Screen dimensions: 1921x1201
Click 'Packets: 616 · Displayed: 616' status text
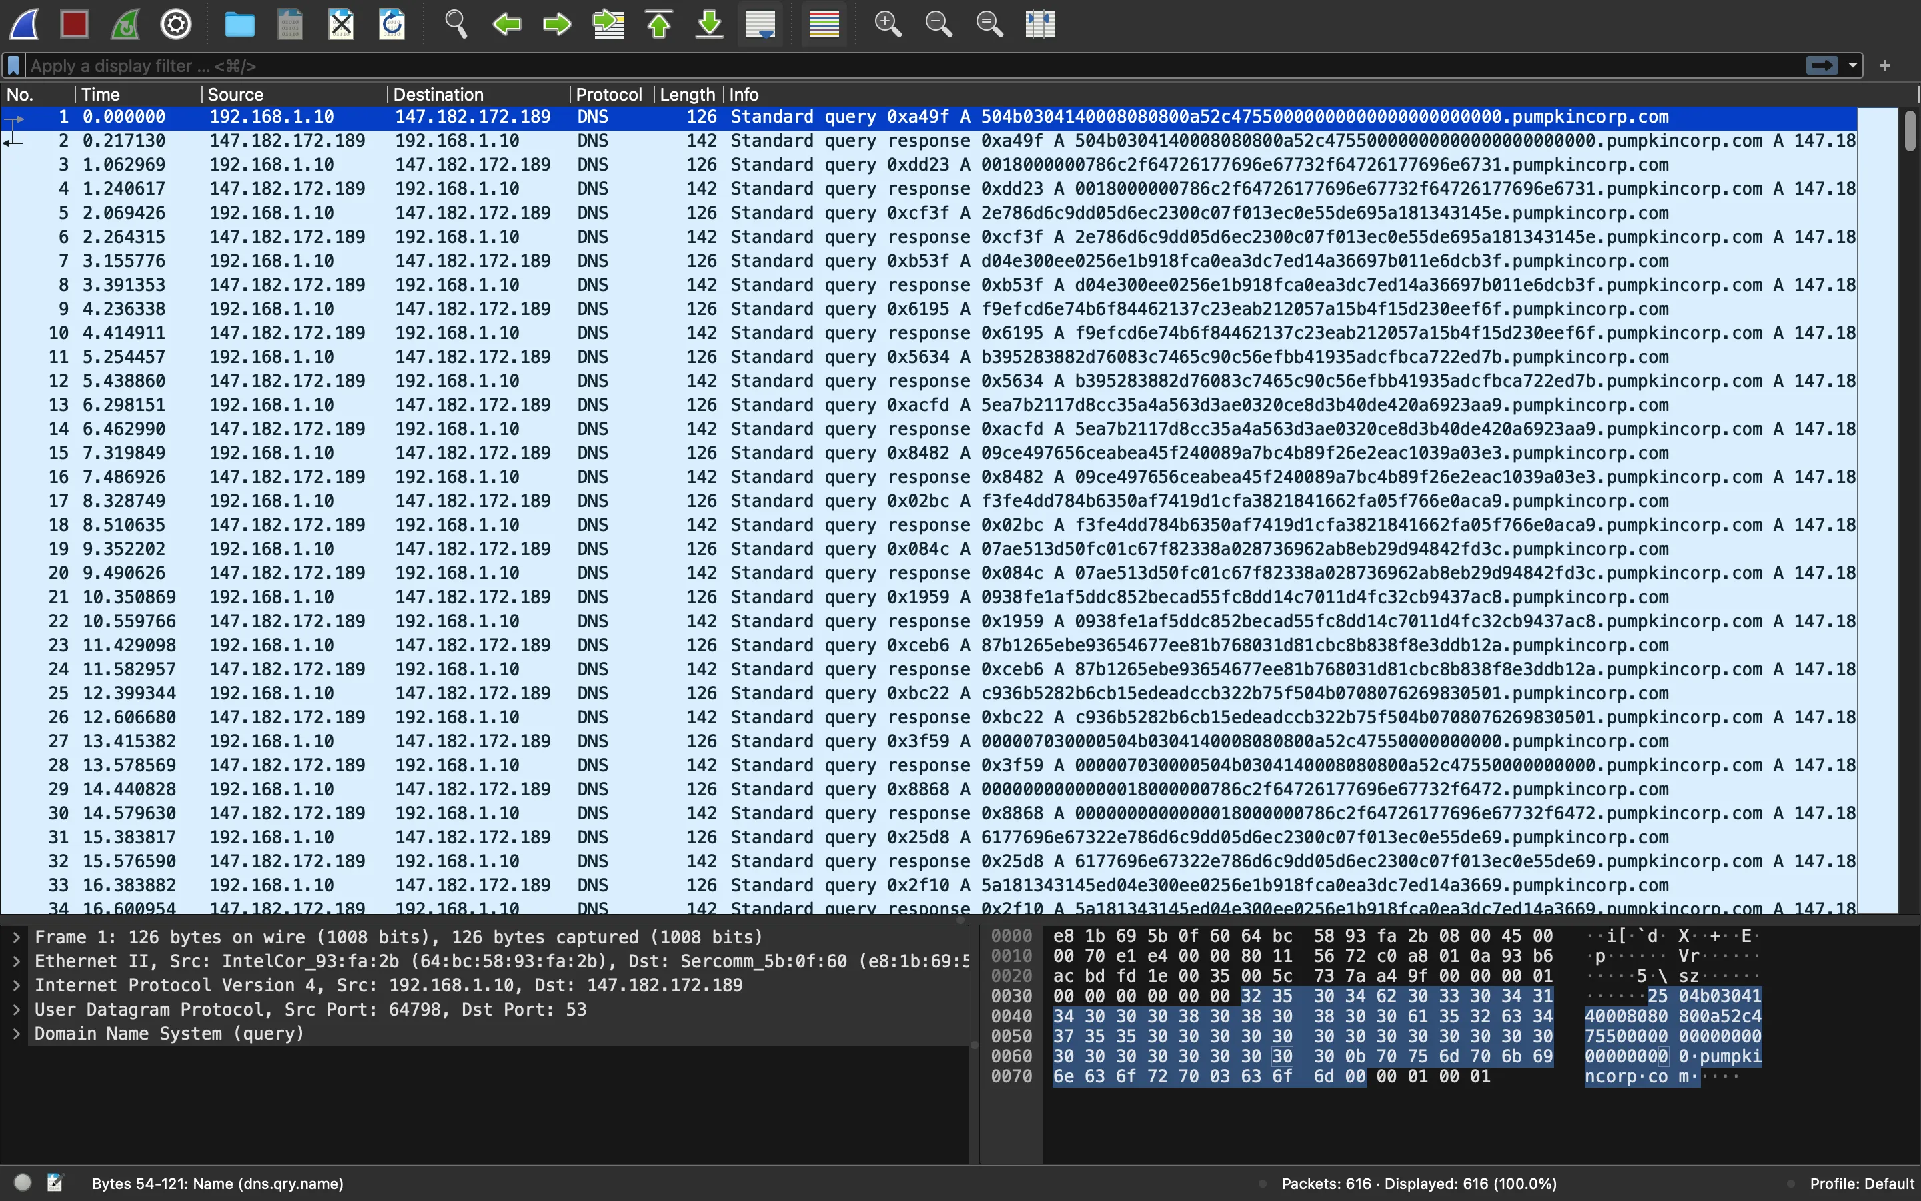coord(1419,1184)
